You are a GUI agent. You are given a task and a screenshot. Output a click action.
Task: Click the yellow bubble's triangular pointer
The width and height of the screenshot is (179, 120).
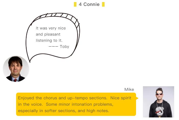point(137,98)
